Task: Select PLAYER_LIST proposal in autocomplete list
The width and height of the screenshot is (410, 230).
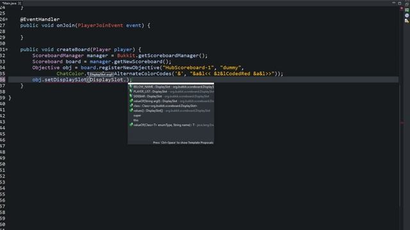Action: (x=171, y=91)
